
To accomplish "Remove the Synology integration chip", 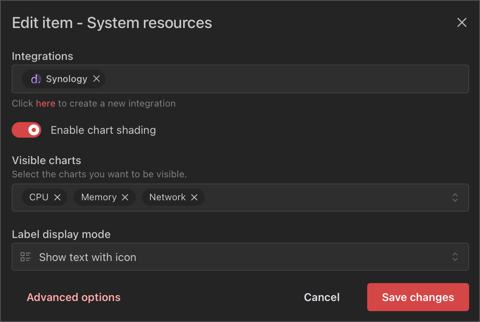I will (x=96, y=79).
